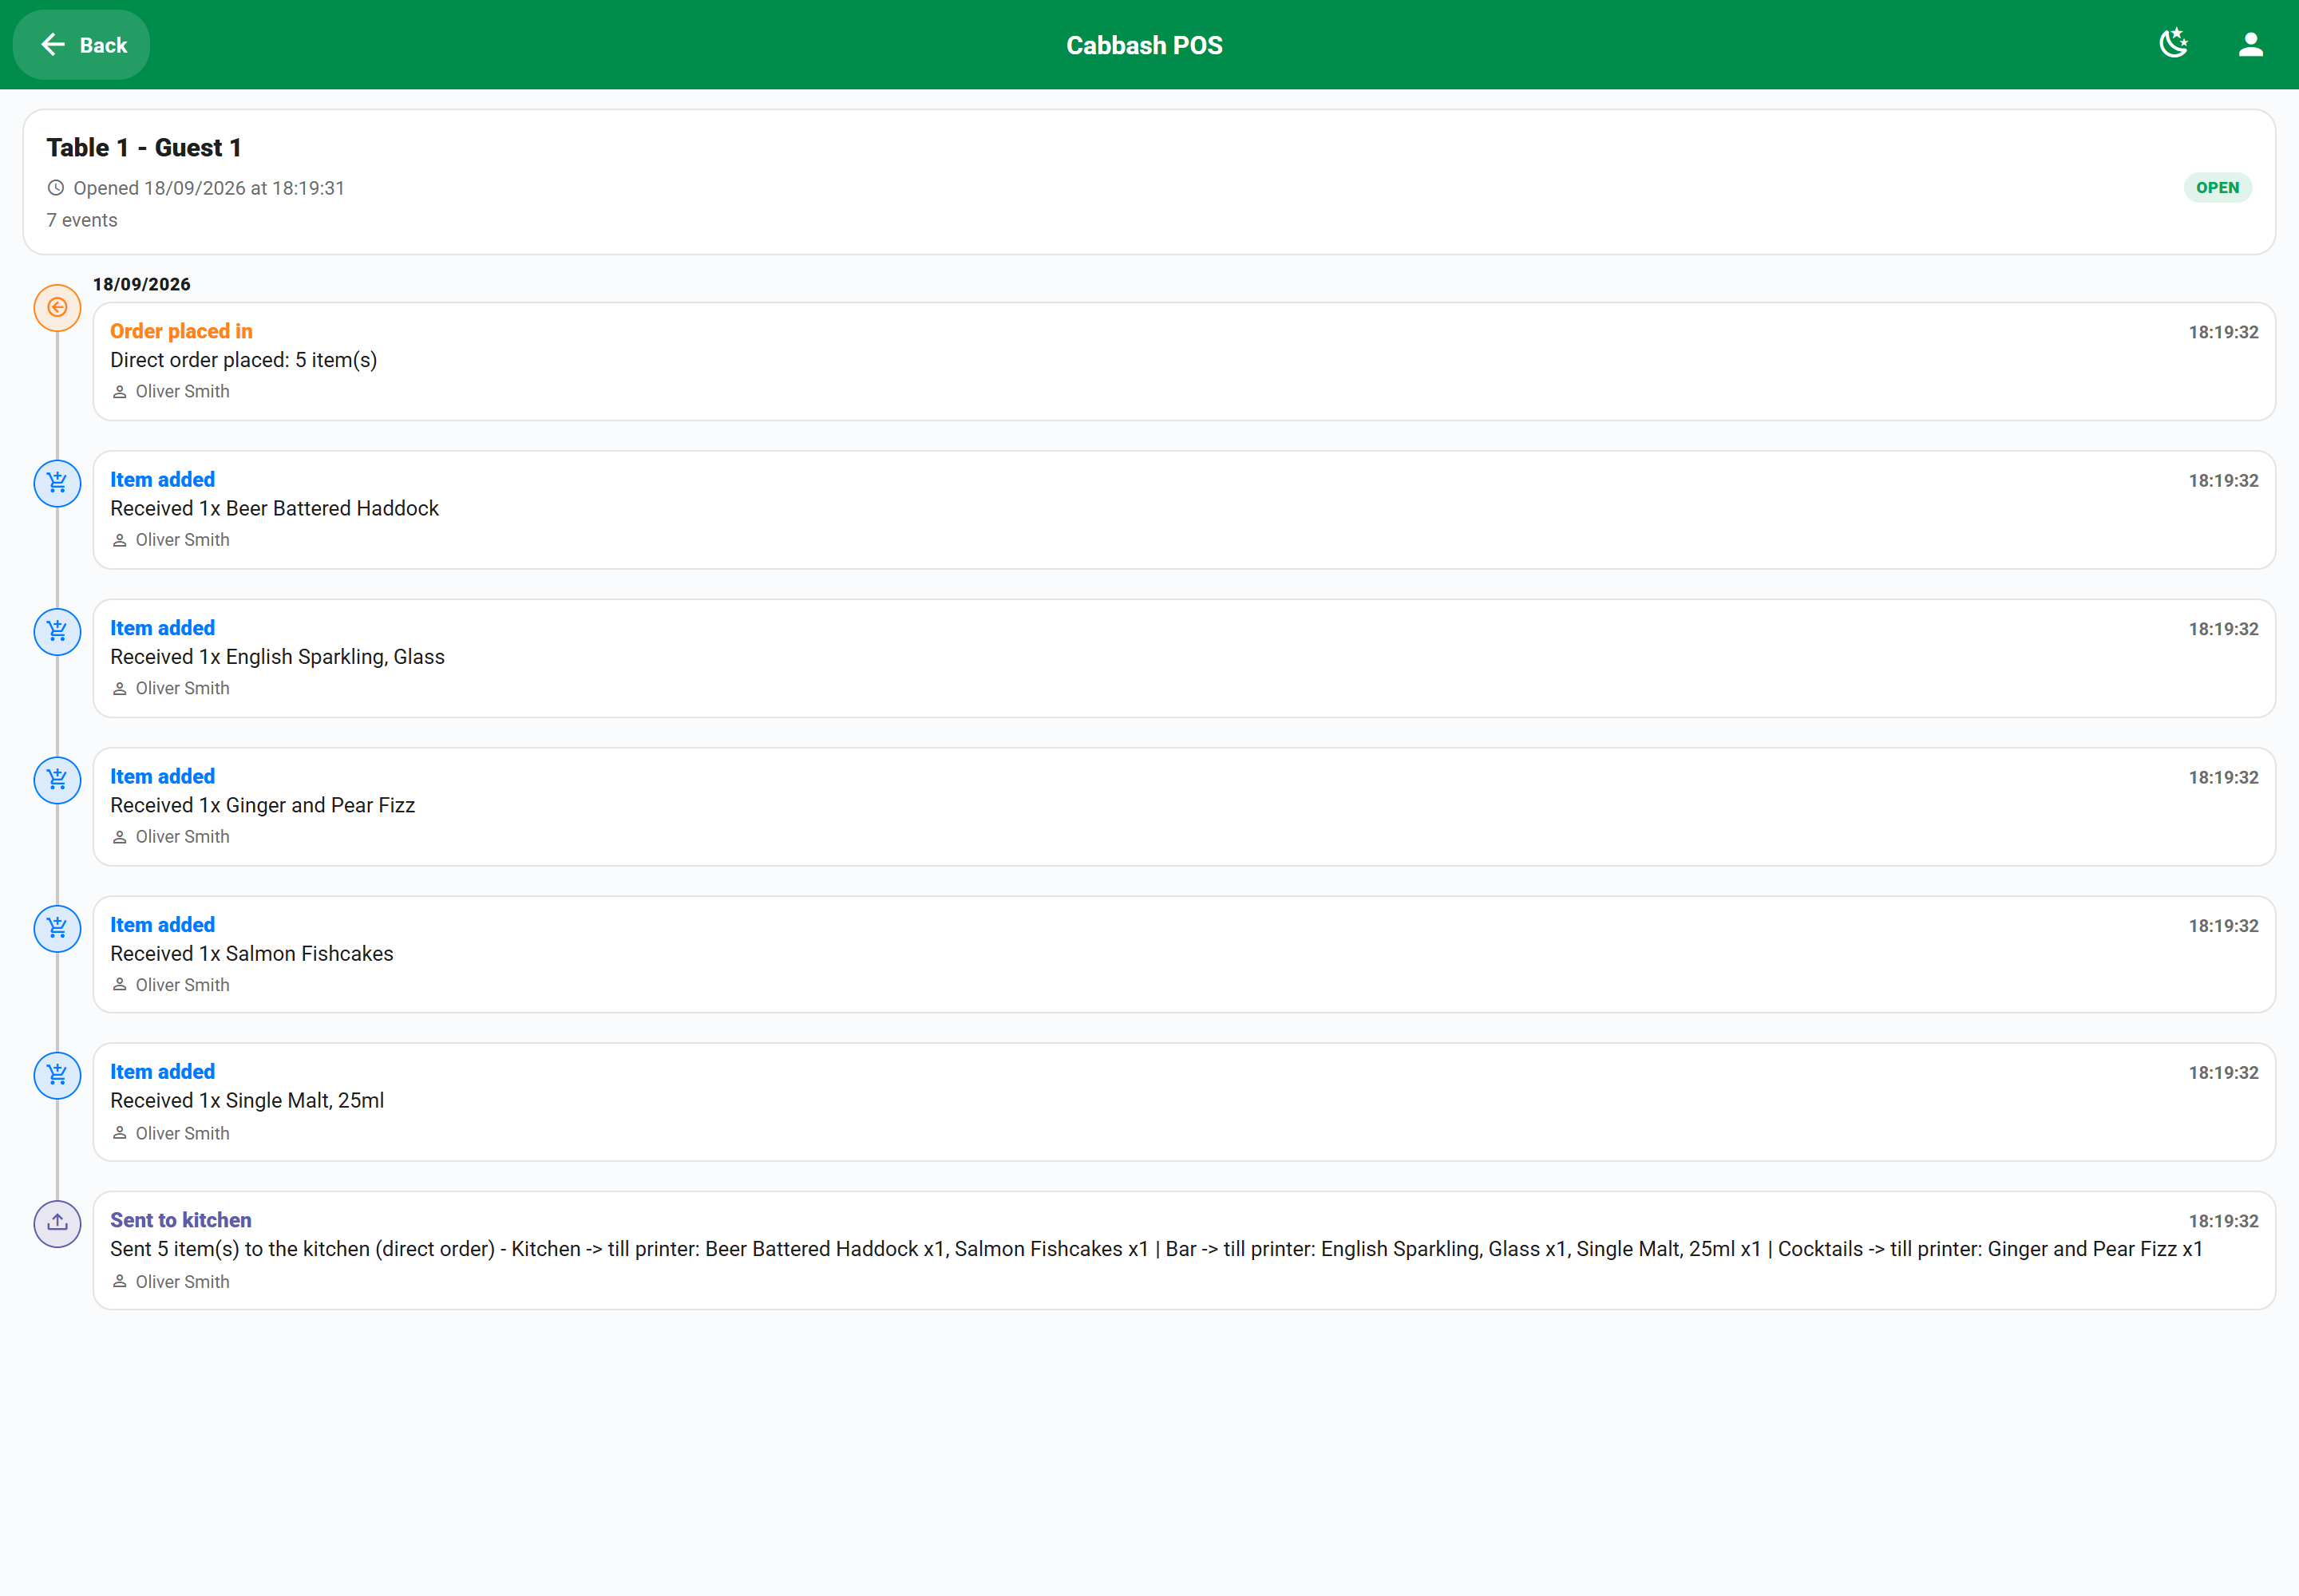
Task: Click the Sent to kitchen event title
Action: 181,1220
